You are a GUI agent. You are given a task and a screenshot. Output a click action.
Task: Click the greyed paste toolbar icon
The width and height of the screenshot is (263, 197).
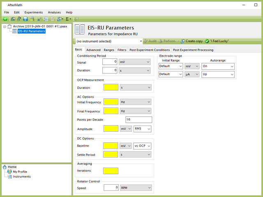(x=52, y=19)
